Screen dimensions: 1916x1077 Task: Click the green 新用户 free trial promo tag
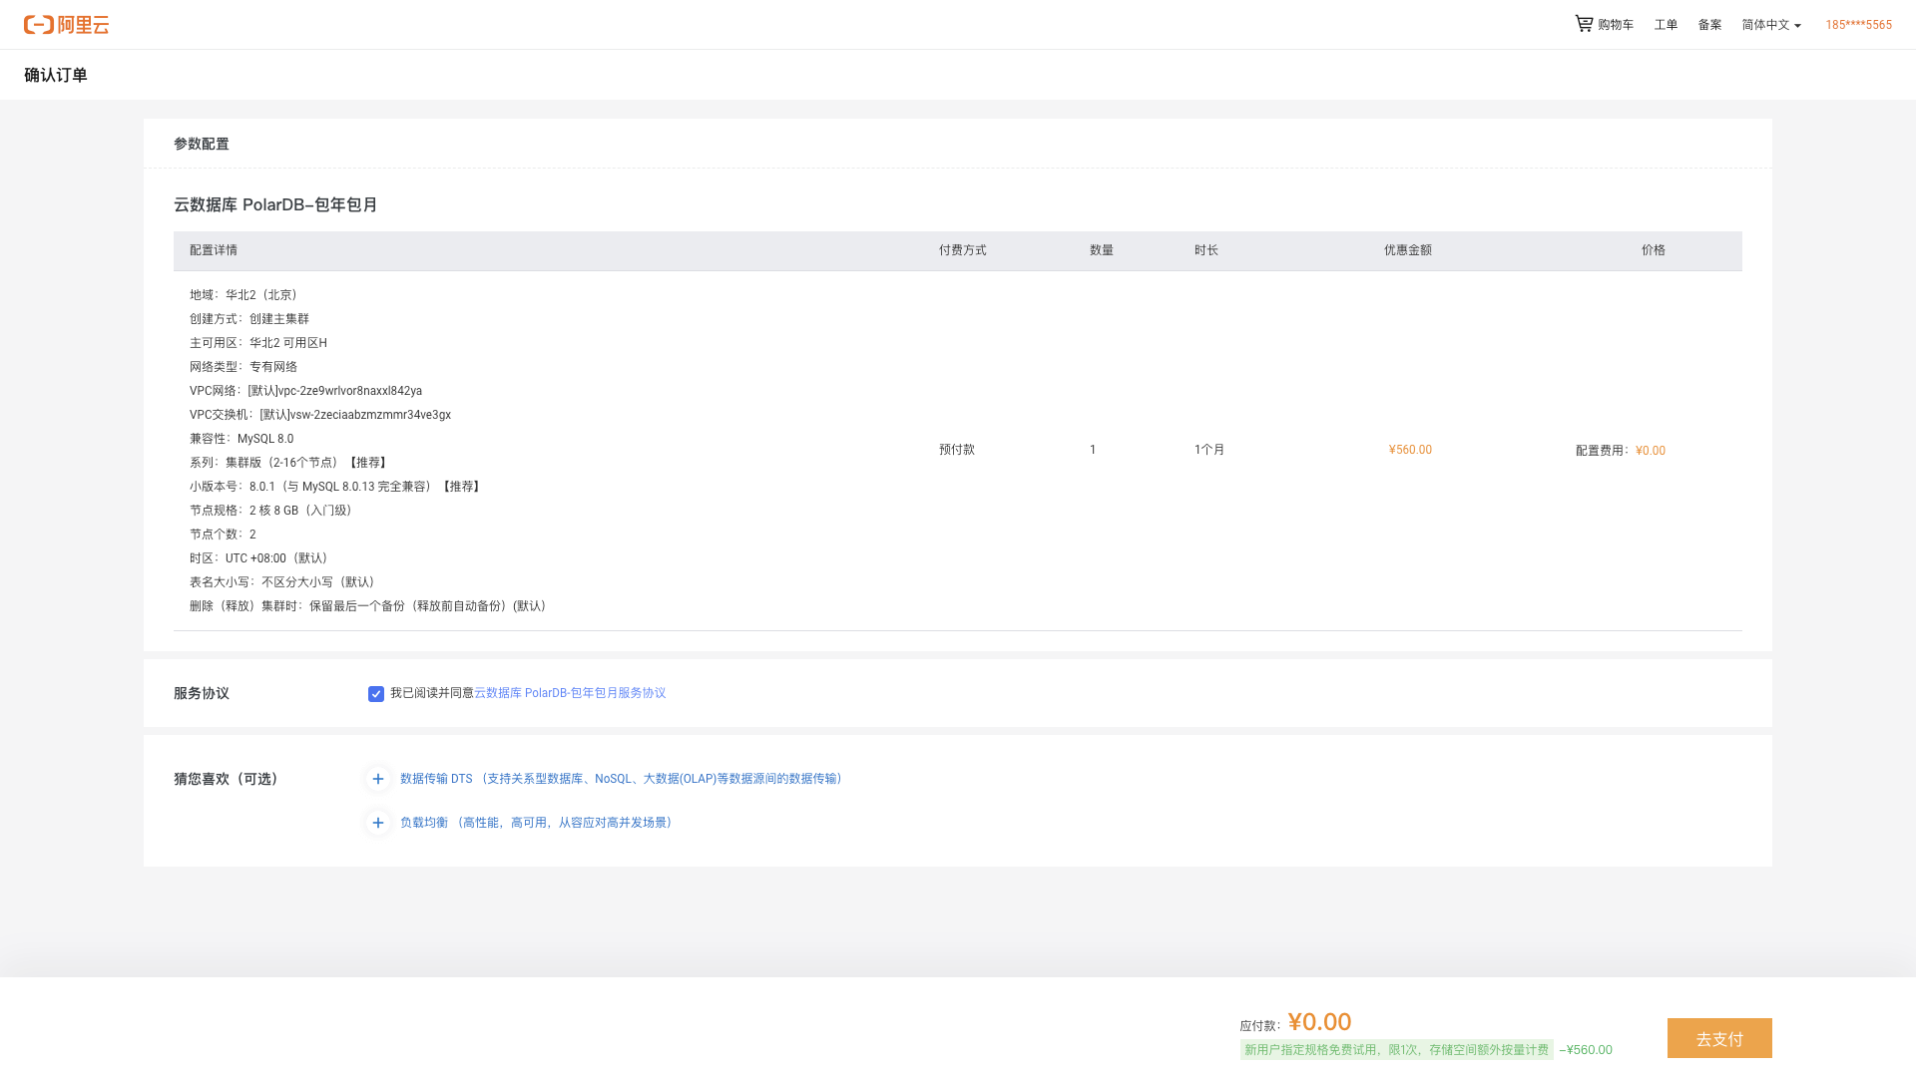1396,1050
